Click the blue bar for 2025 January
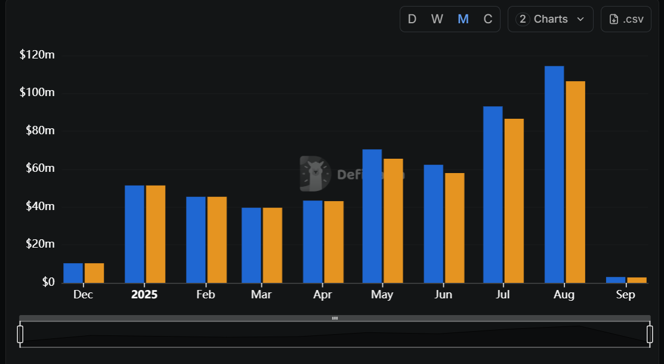This screenshot has width=664, height=364. [x=134, y=234]
